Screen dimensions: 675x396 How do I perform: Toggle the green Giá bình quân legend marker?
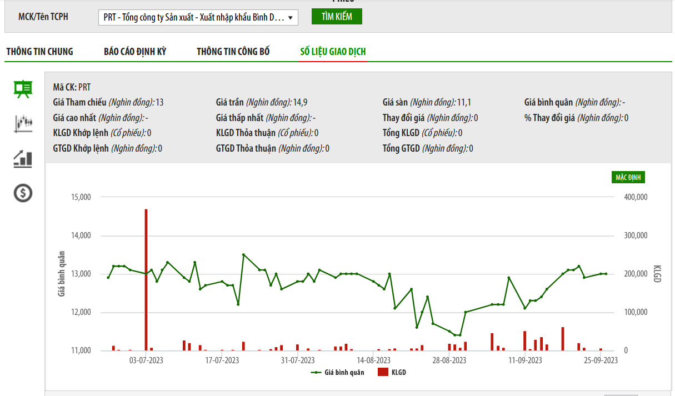(317, 372)
